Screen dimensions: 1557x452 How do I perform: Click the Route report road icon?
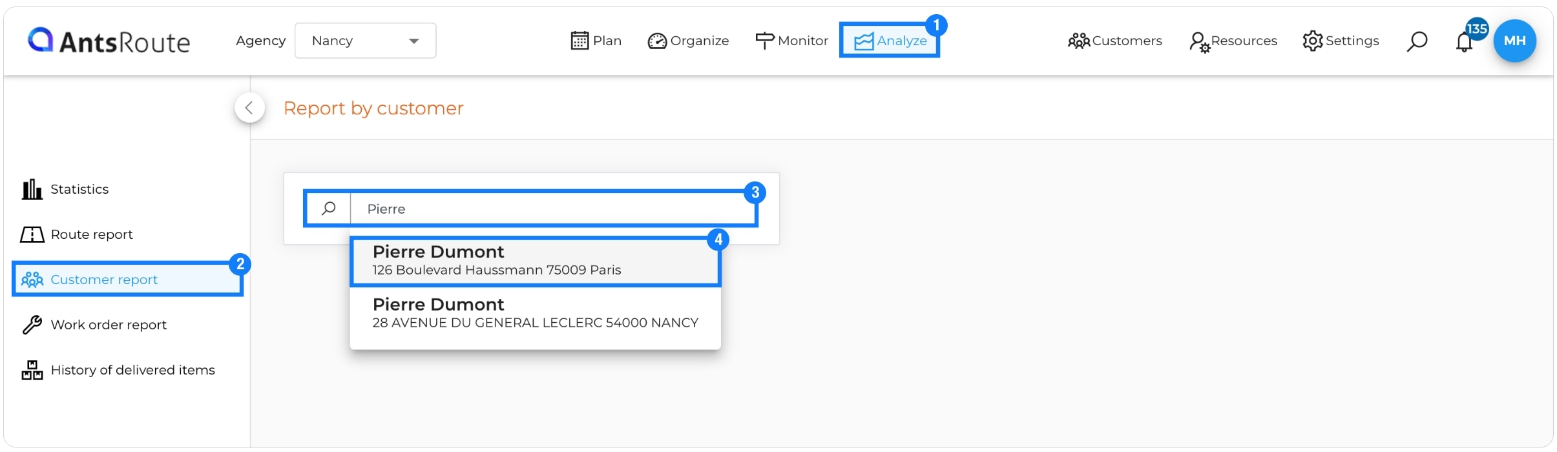[32, 234]
